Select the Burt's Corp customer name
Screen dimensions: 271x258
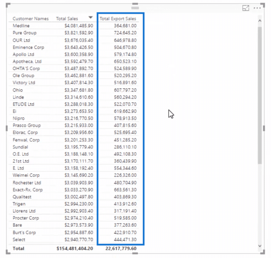24,233
